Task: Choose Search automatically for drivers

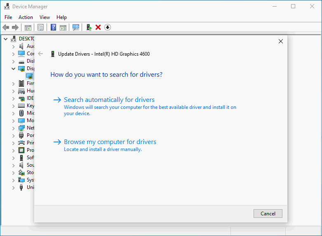Action: (109, 100)
